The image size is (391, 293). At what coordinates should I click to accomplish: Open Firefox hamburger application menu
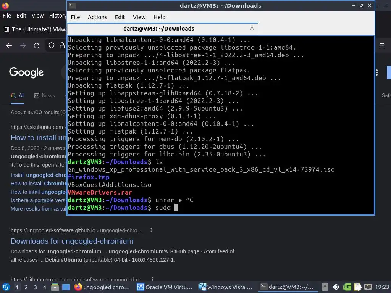coord(382,45)
